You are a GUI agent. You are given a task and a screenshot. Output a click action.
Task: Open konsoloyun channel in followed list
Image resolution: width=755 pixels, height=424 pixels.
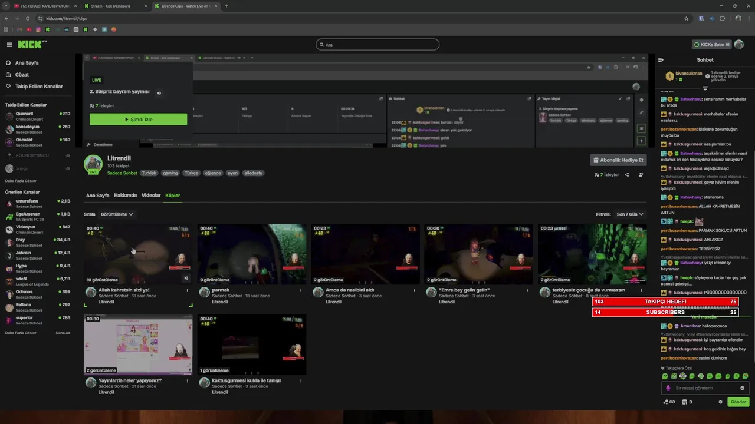pos(38,129)
